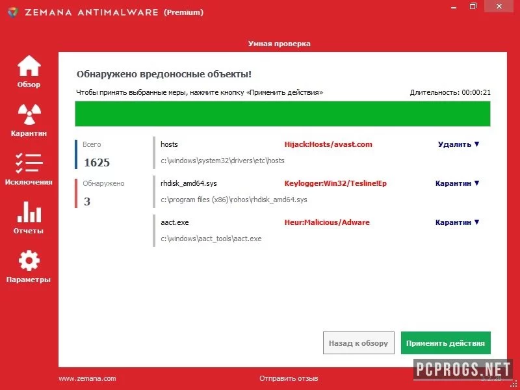
Task: Select the aact.exe file name
Action: point(174,222)
